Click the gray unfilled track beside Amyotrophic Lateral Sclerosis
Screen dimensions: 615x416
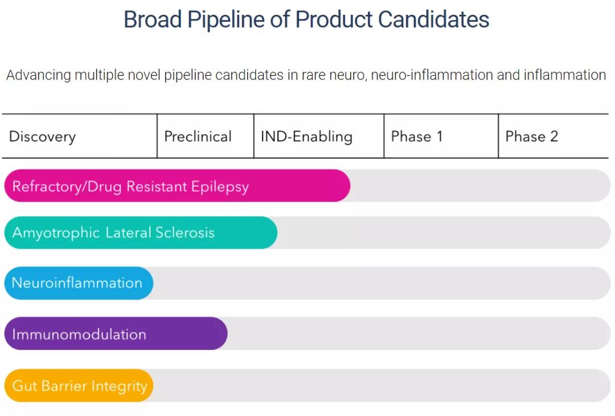tap(444, 233)
